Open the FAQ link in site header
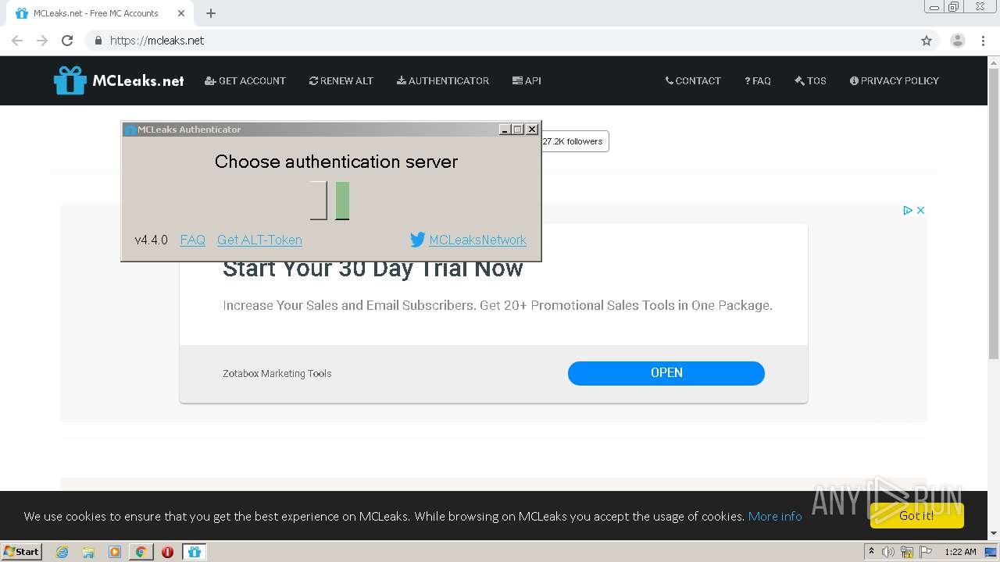This screenshot has height=562, width=1000. (758, 80)
